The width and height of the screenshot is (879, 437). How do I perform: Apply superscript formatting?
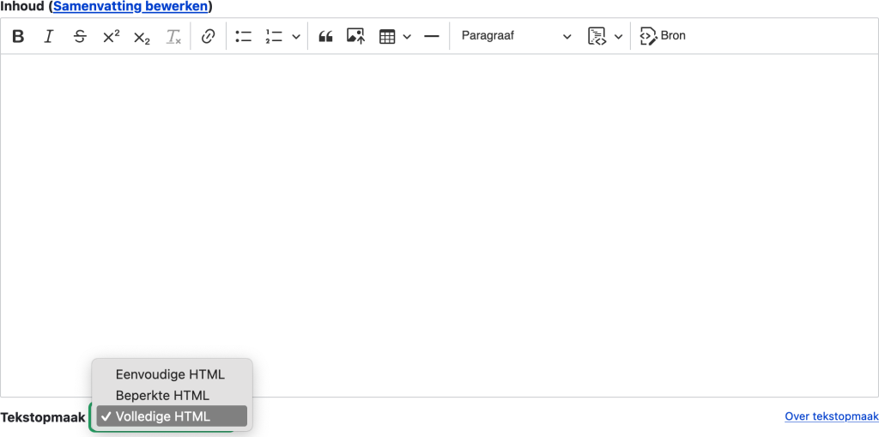point(111,36)
